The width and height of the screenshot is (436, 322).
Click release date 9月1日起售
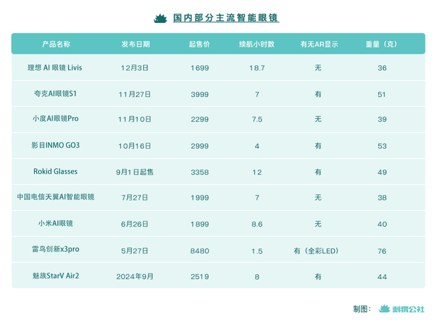pos(135,172)
